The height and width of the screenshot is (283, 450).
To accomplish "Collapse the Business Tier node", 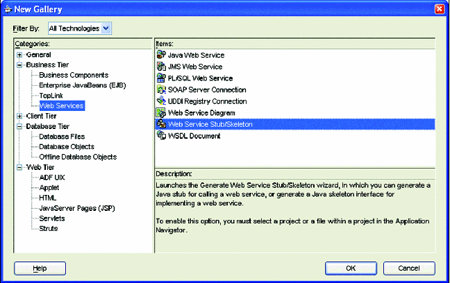I will coord(19,65).
